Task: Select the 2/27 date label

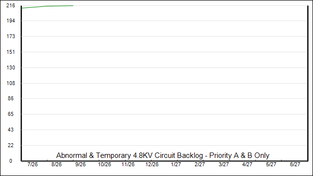Action: (x=200, y=164)
